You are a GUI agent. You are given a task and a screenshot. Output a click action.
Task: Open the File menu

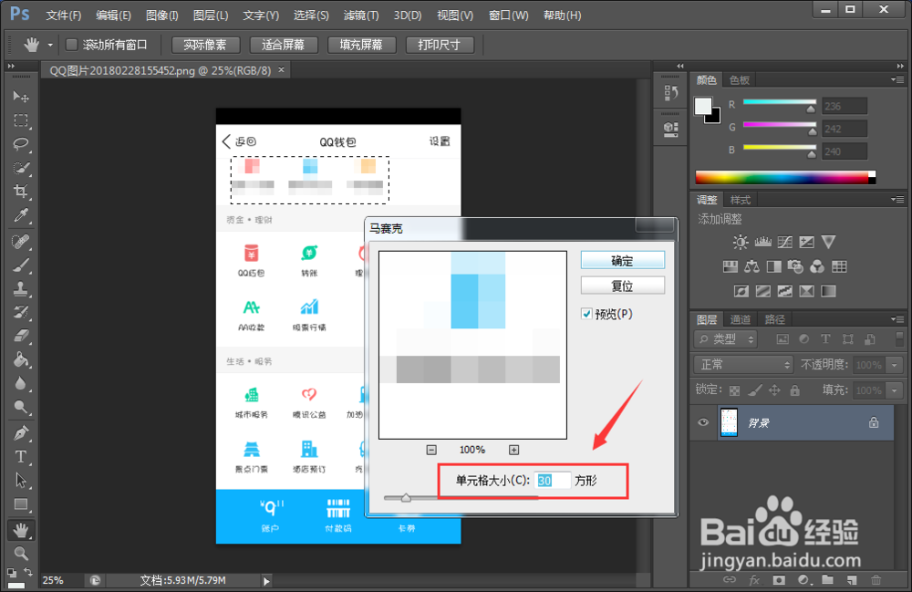(64, 16)
